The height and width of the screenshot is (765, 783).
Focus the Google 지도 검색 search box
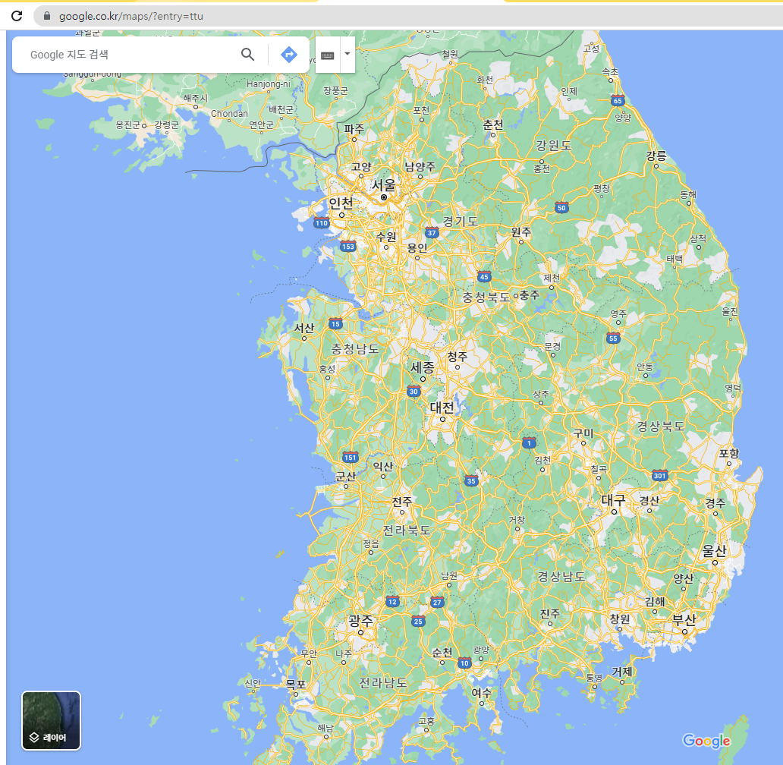(130, 55)
